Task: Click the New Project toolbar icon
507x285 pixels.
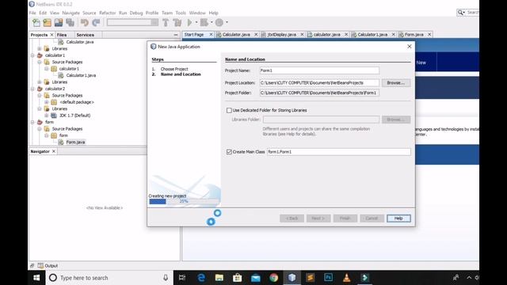Action: [48, 23]
